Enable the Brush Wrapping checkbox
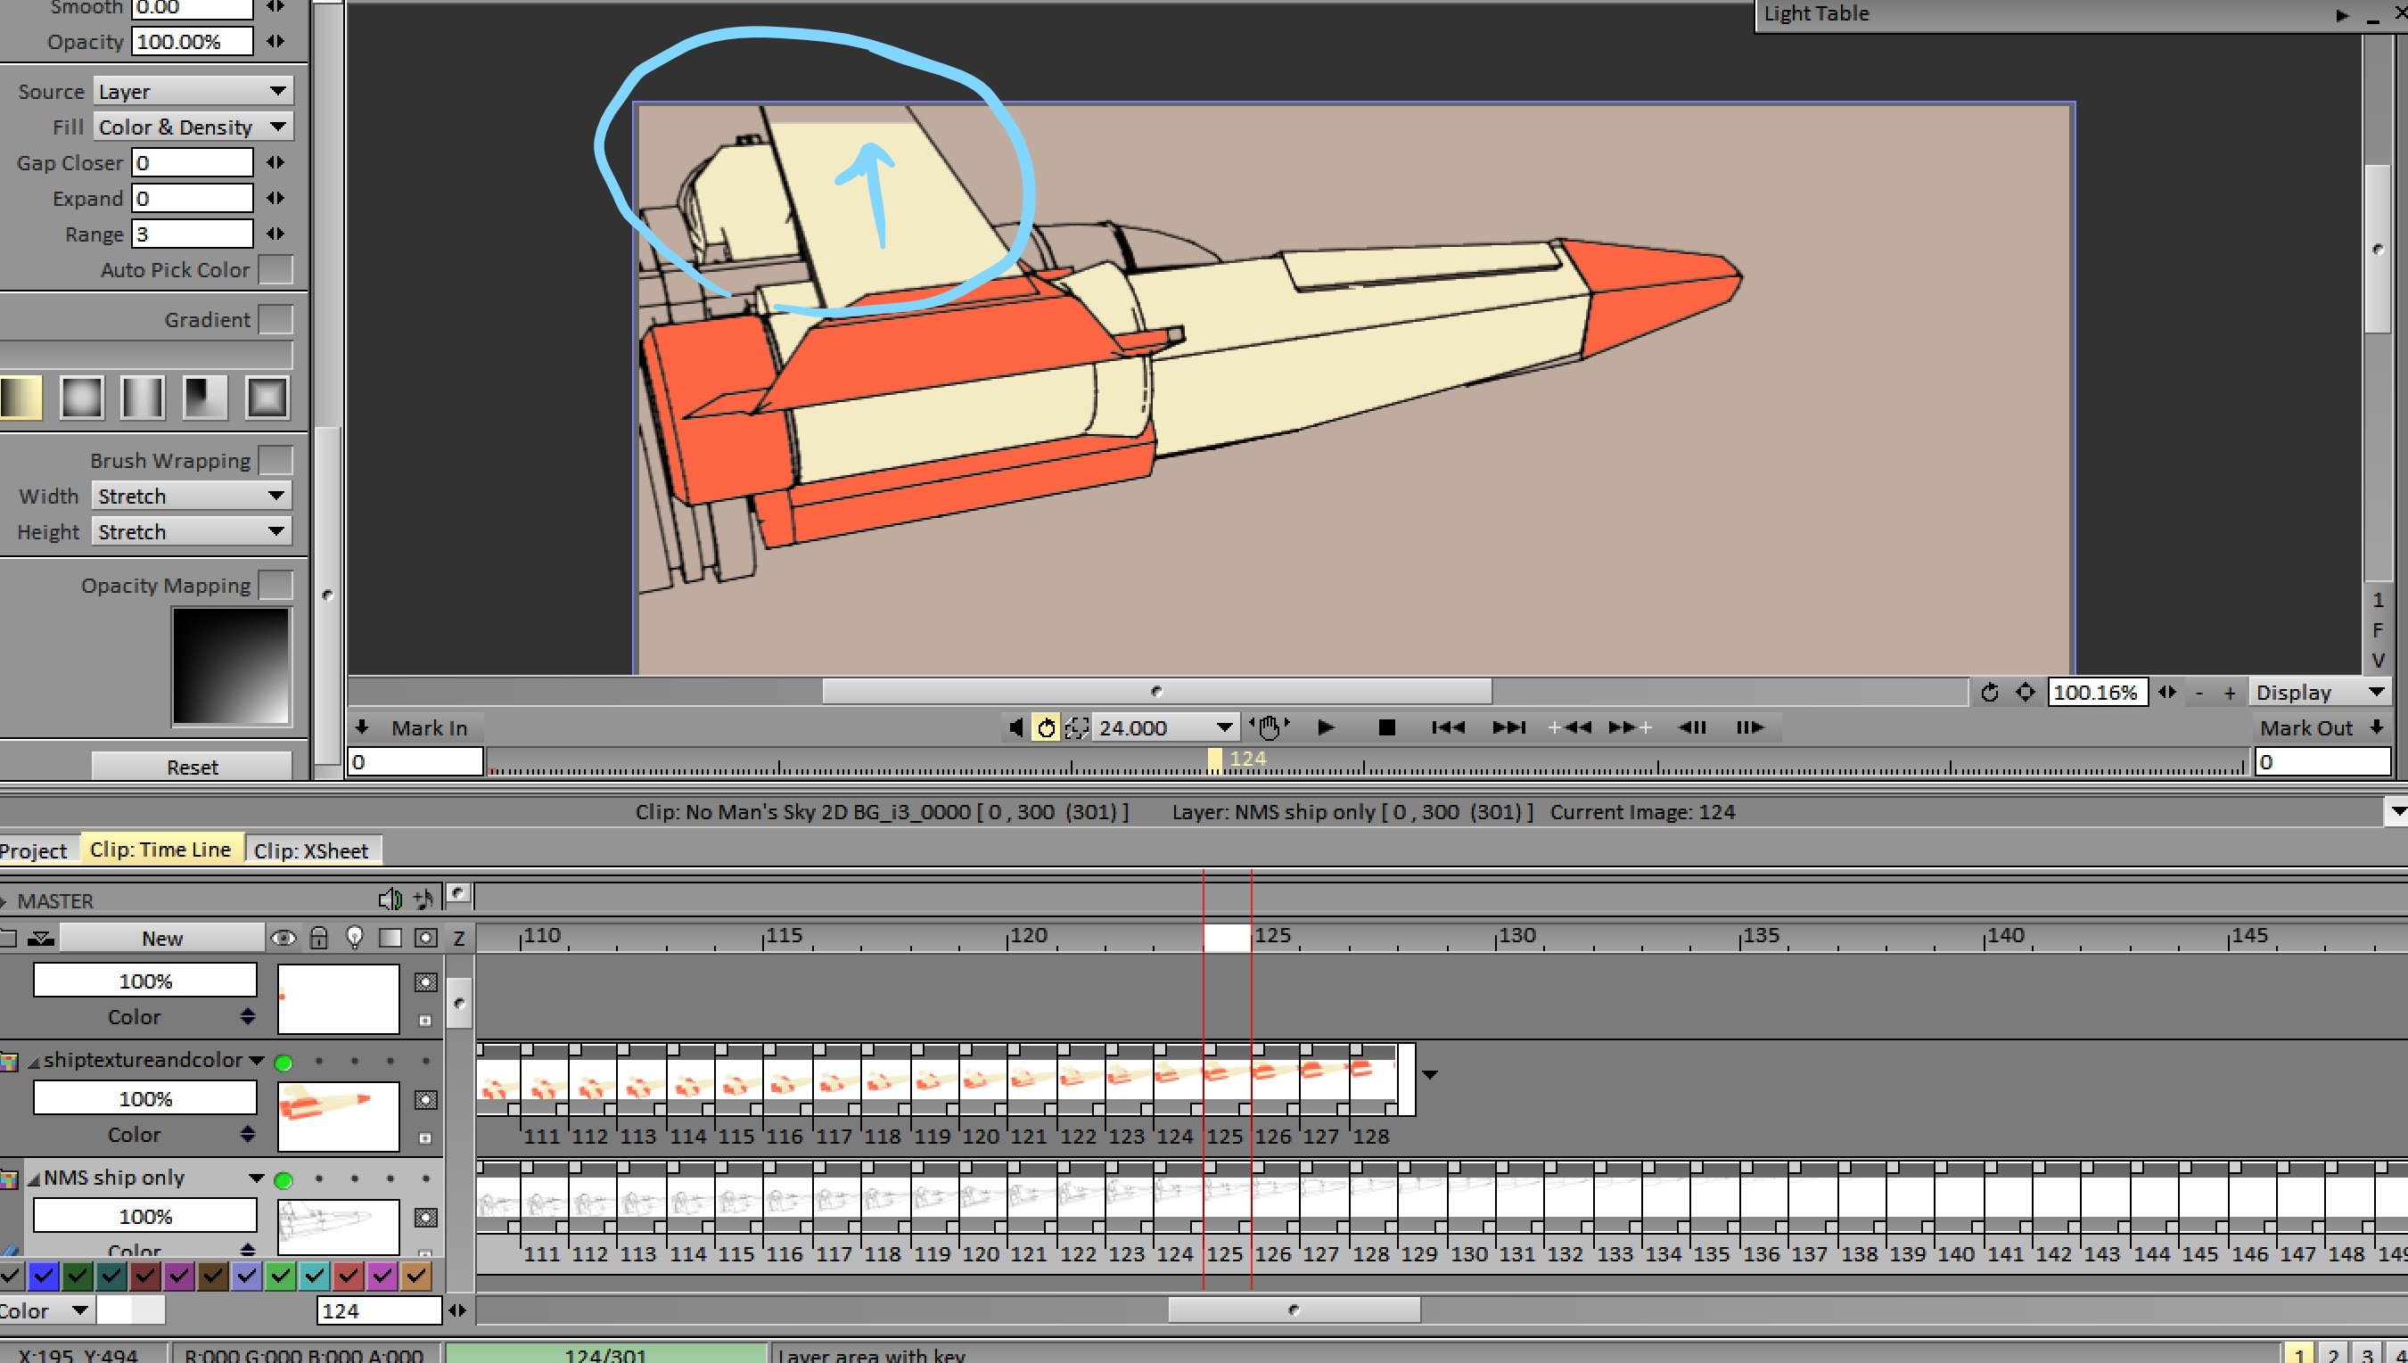Screen dimensions: 2408x1363 click(275, 461)
